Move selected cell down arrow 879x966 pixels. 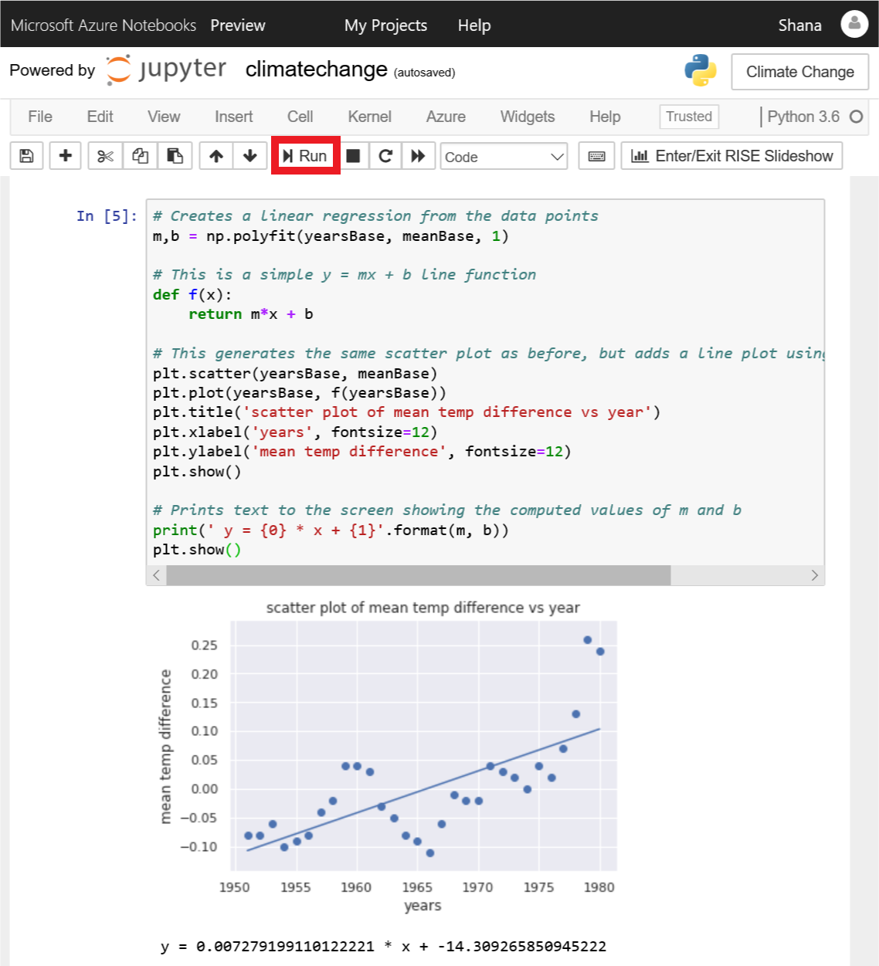(x=250, y=156)
